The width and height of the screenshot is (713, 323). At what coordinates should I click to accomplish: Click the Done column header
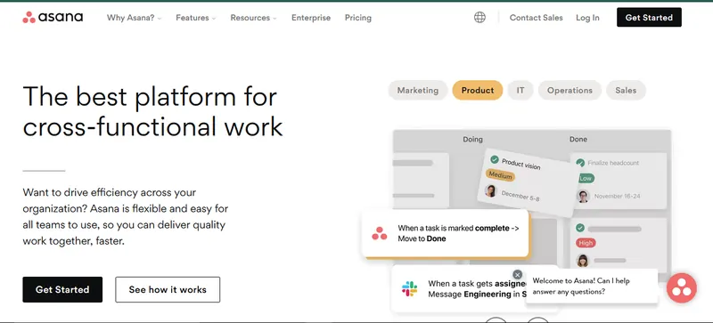click(x=578, y=140)
